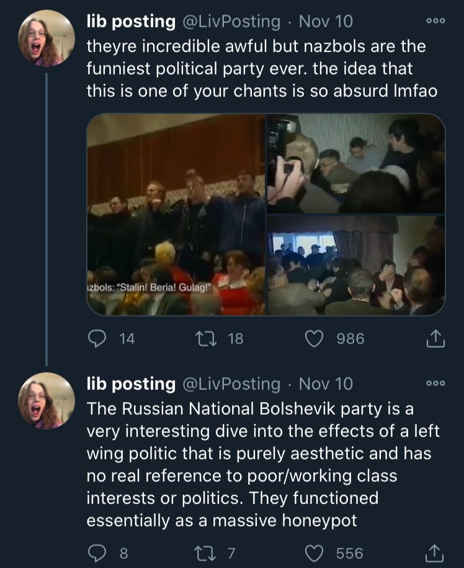Open reply on the honeypot tweet
Screen dimensions: 464x568
point(97,553)
